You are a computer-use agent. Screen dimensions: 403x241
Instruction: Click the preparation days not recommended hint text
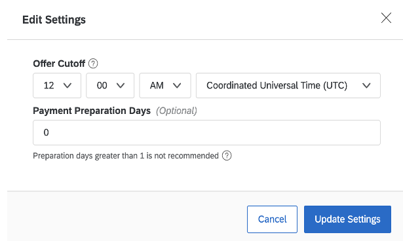click(126, 156)
